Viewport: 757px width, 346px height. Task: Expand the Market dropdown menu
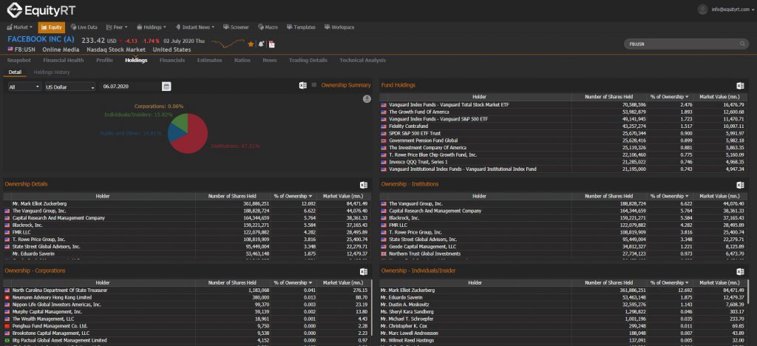(x=20, y=27)
